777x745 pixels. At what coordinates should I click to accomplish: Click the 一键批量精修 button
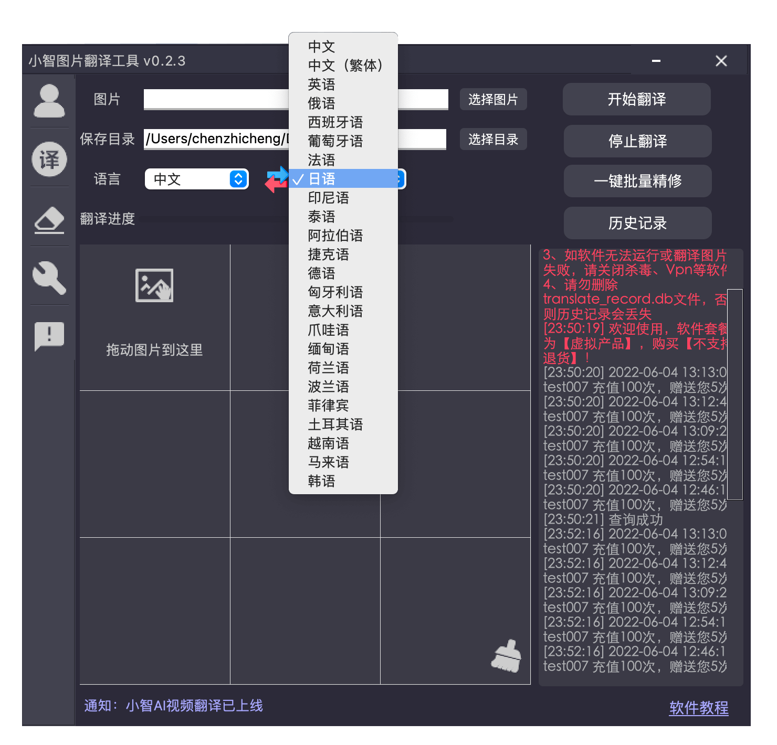click(x=638, y=181)
